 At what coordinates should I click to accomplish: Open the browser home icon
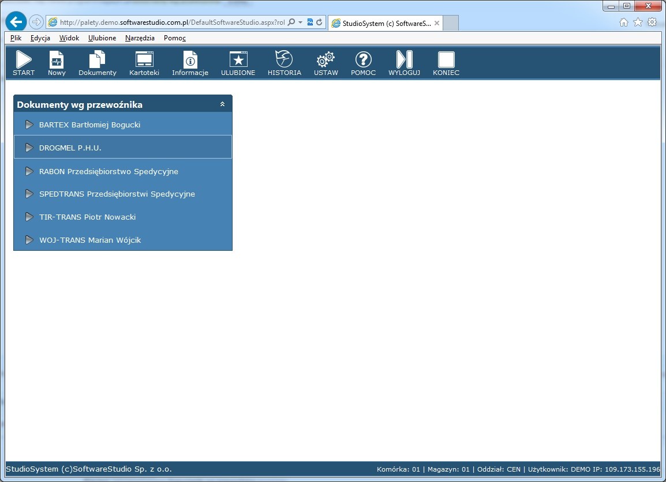tap(623, 22)
